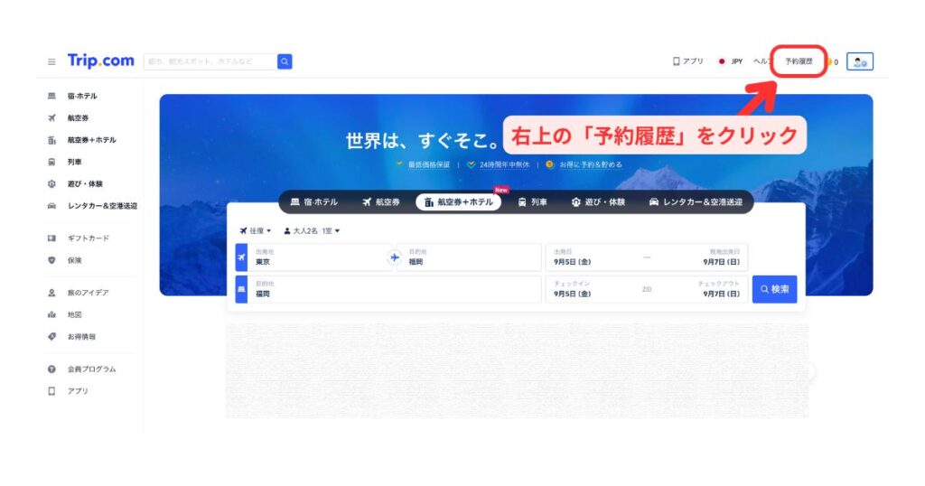This screenshot has width=925, height=486.
Task: Edit the hotel destination 福岡 field
Action: coord(394,289)
